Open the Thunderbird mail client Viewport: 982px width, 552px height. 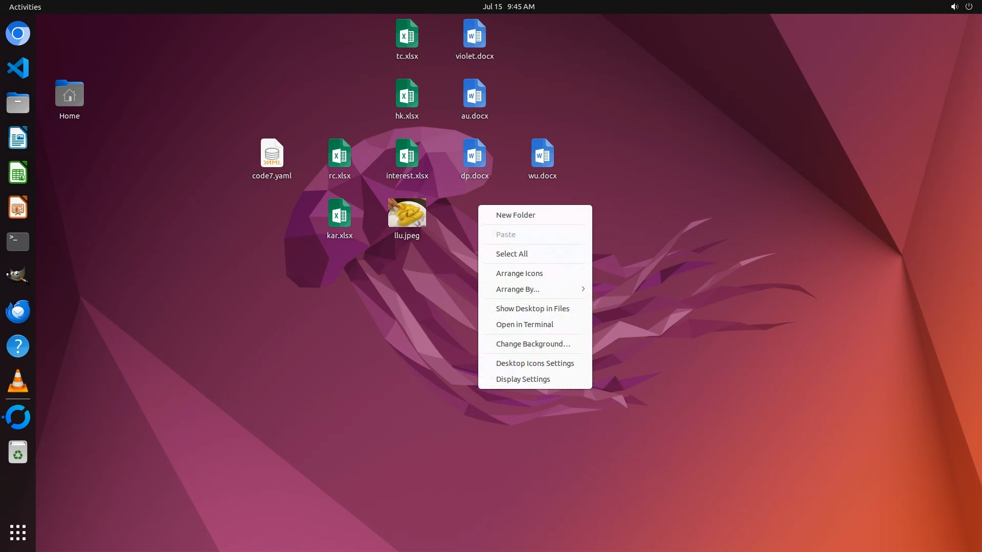pos(18,311)
